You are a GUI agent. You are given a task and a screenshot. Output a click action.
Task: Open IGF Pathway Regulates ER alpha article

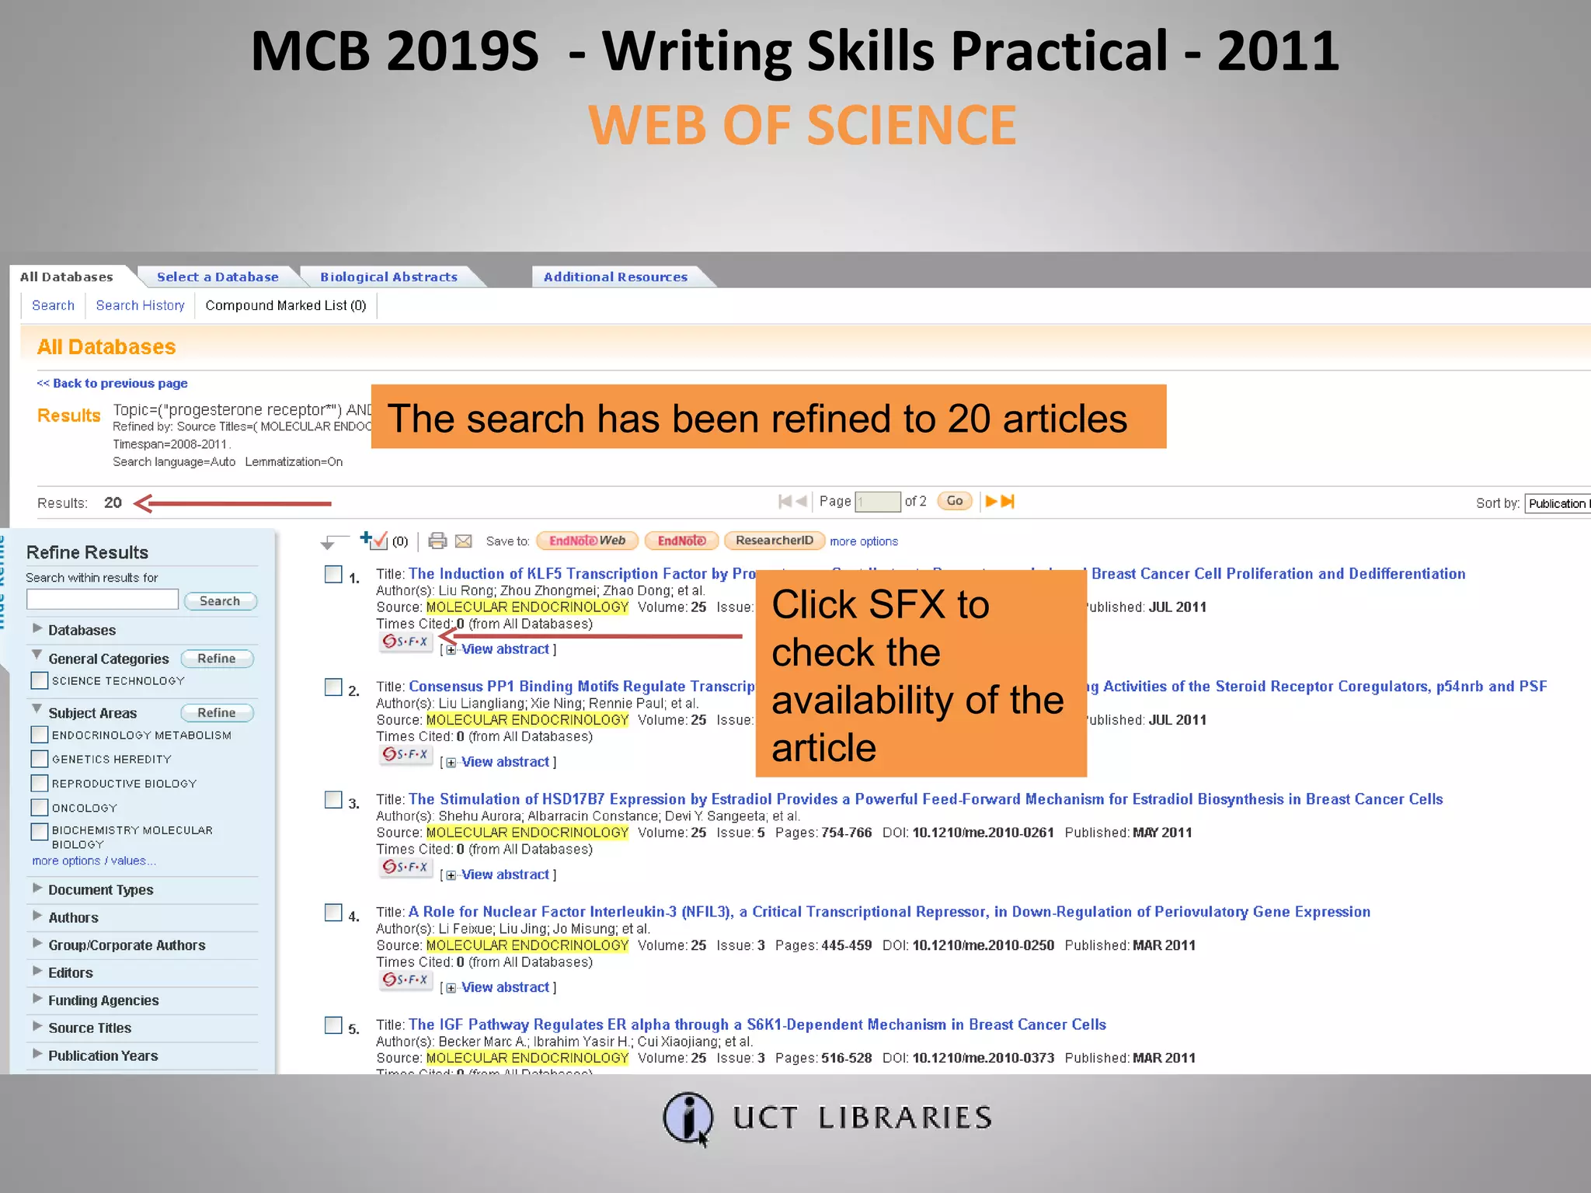coord(757,1024)
